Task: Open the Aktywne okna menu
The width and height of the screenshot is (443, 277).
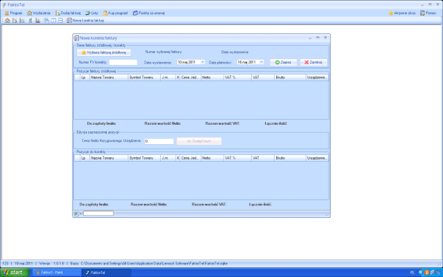Action: click(402, 13)
